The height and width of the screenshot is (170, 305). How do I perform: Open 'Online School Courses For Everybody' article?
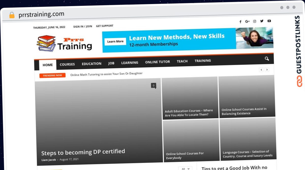185,156
